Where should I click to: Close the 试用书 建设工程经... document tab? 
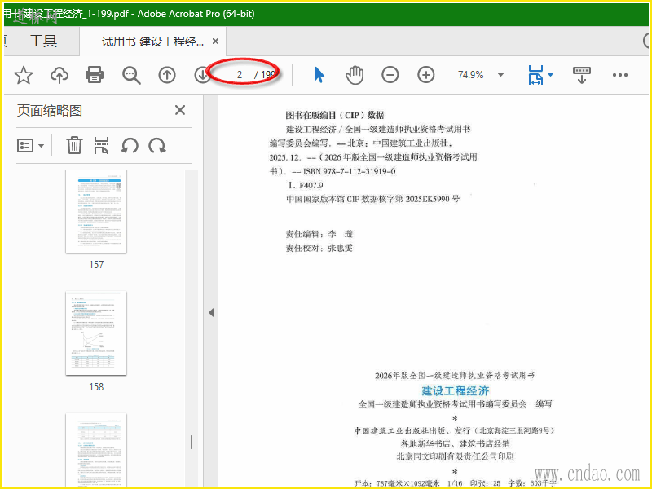[x=215, y=42]
